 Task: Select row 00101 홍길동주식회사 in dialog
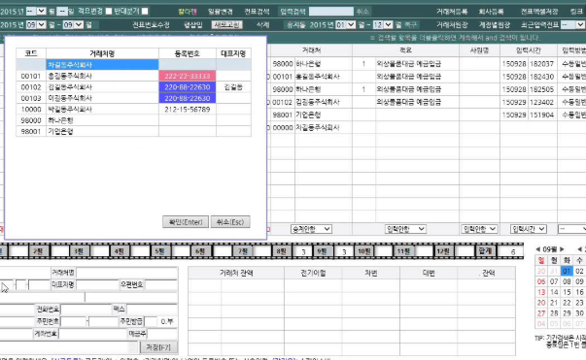(134, 76)
